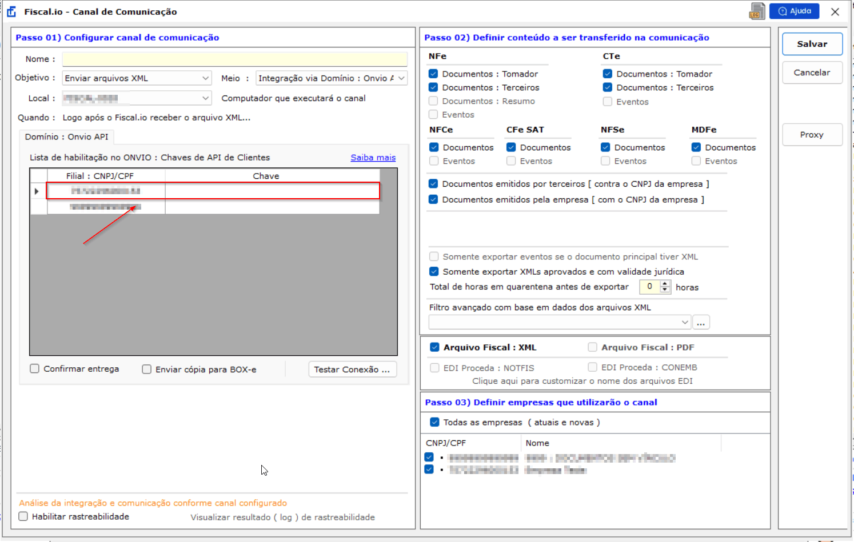854x542 pixels.
Task: Toggle CTe Eventos checkbox
Action: pyautogui.click(x=608, y=102)
